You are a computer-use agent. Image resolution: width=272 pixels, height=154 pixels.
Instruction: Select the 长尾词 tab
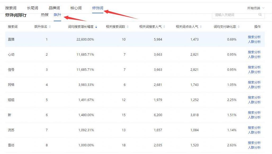tap(32, 8)
